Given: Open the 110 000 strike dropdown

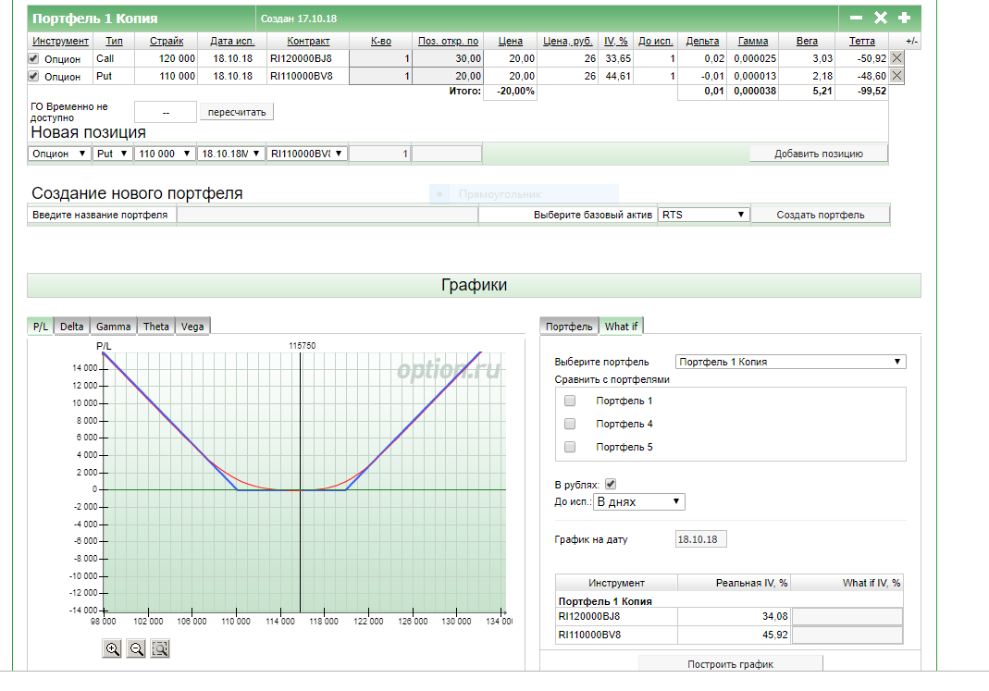Looking at the screenshot, I should pos(164,154).
